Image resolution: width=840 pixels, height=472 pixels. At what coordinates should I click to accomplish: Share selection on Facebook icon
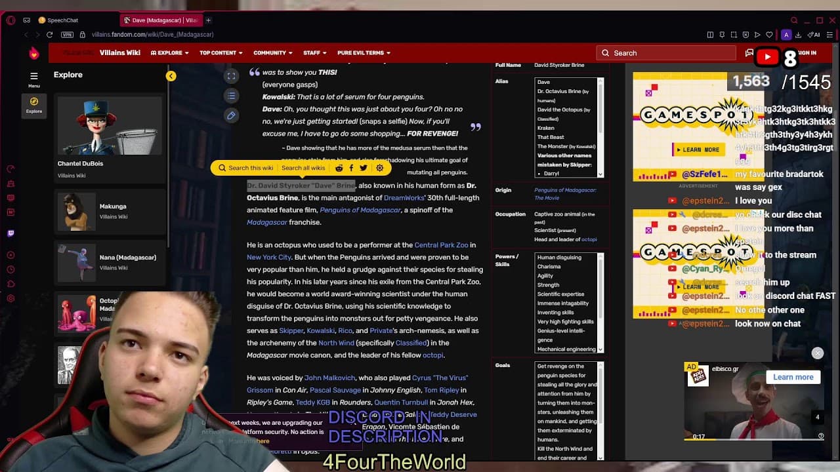351,168
